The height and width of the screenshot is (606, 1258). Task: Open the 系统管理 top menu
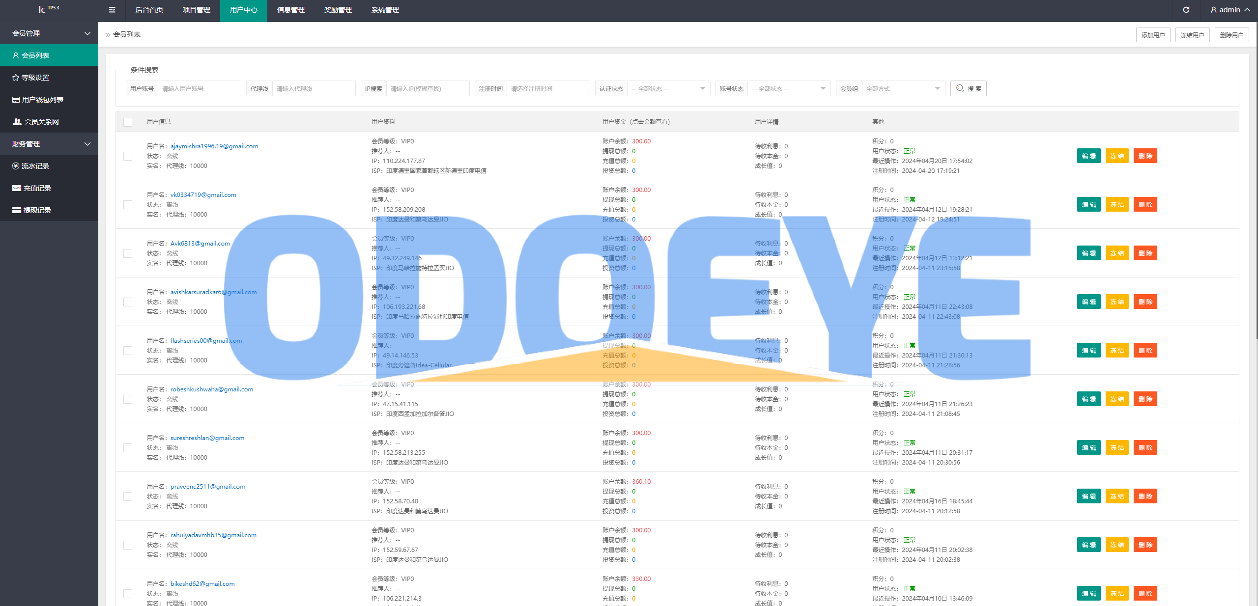[385, 10]
